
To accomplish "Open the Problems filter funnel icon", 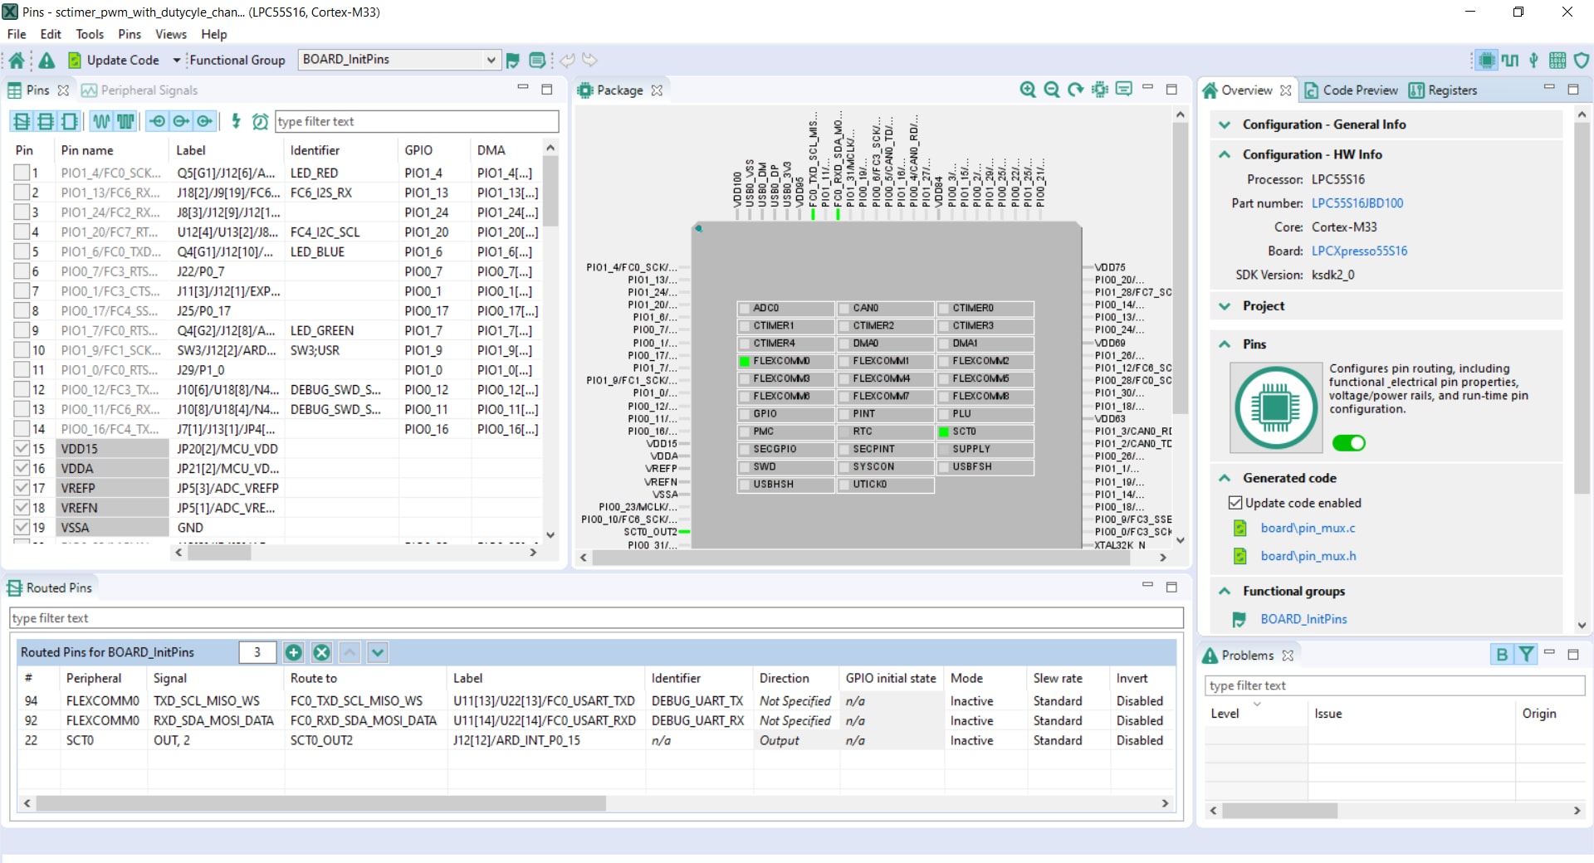I will [x=1526, y=655].
